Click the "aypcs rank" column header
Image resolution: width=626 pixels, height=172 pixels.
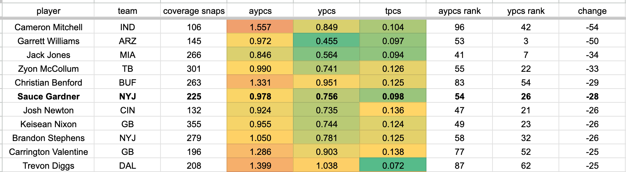pyautogui.click(x=459, y=11)
